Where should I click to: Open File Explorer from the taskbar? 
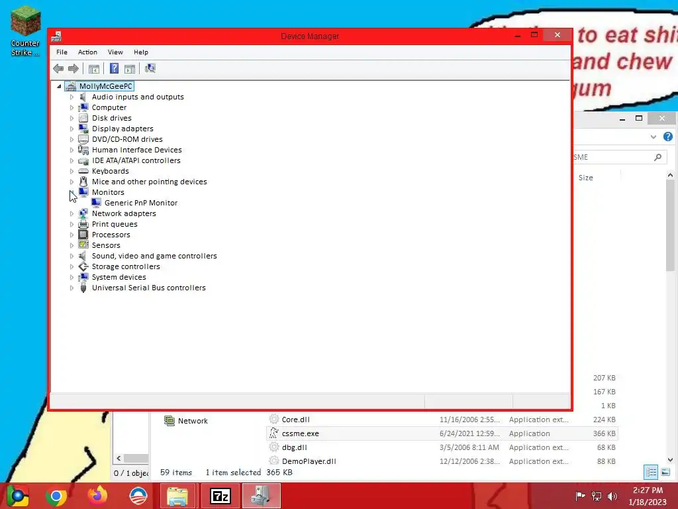pos(177,496)
